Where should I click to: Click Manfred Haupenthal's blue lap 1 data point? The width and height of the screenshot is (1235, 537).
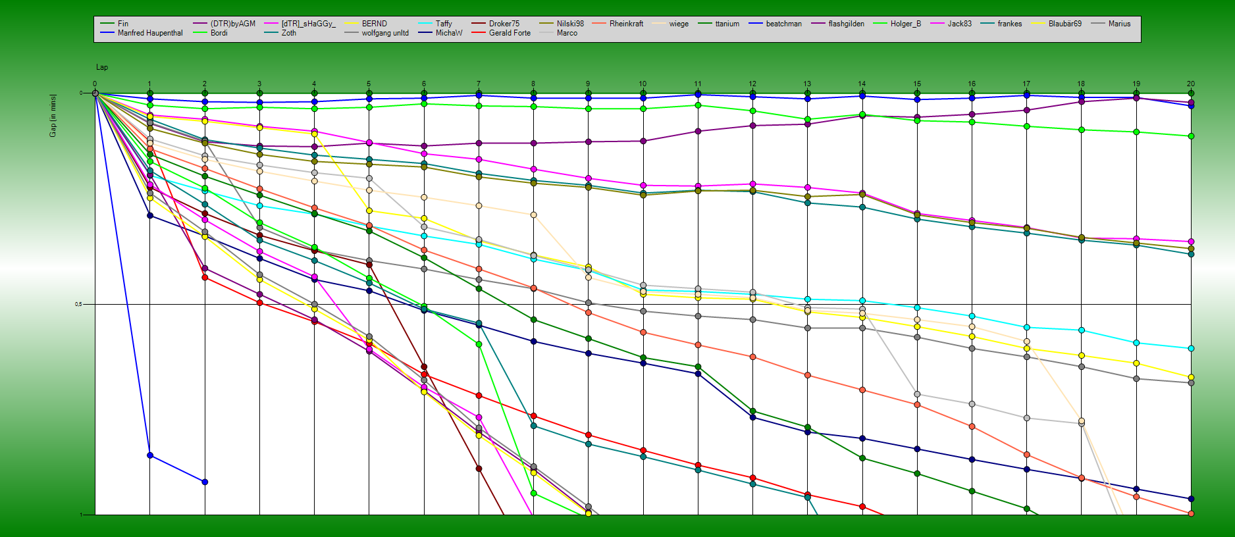point(150,455)
